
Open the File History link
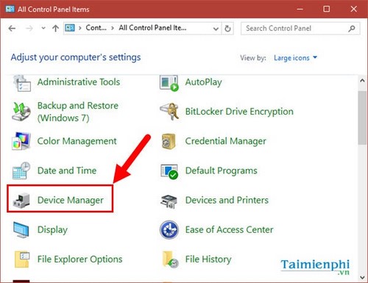pyautogui.click(x=208, y=259)
